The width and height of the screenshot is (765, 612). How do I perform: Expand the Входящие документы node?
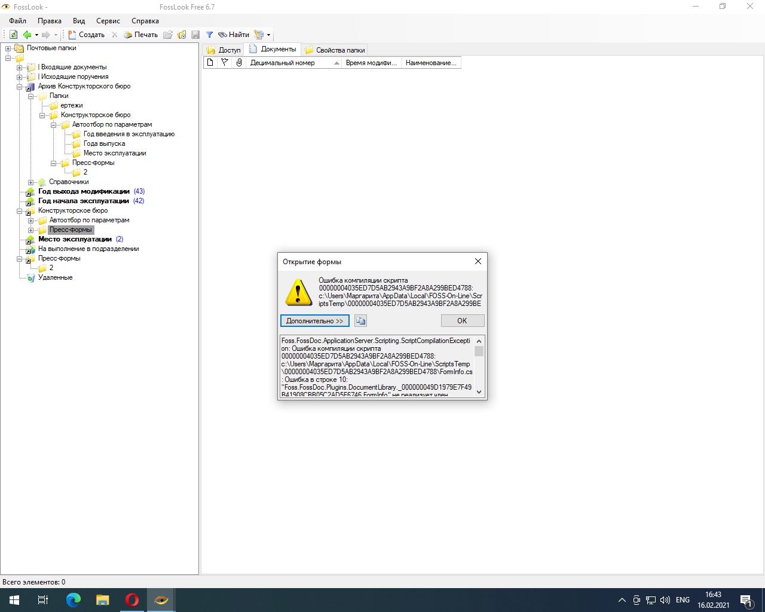[19, 68]
